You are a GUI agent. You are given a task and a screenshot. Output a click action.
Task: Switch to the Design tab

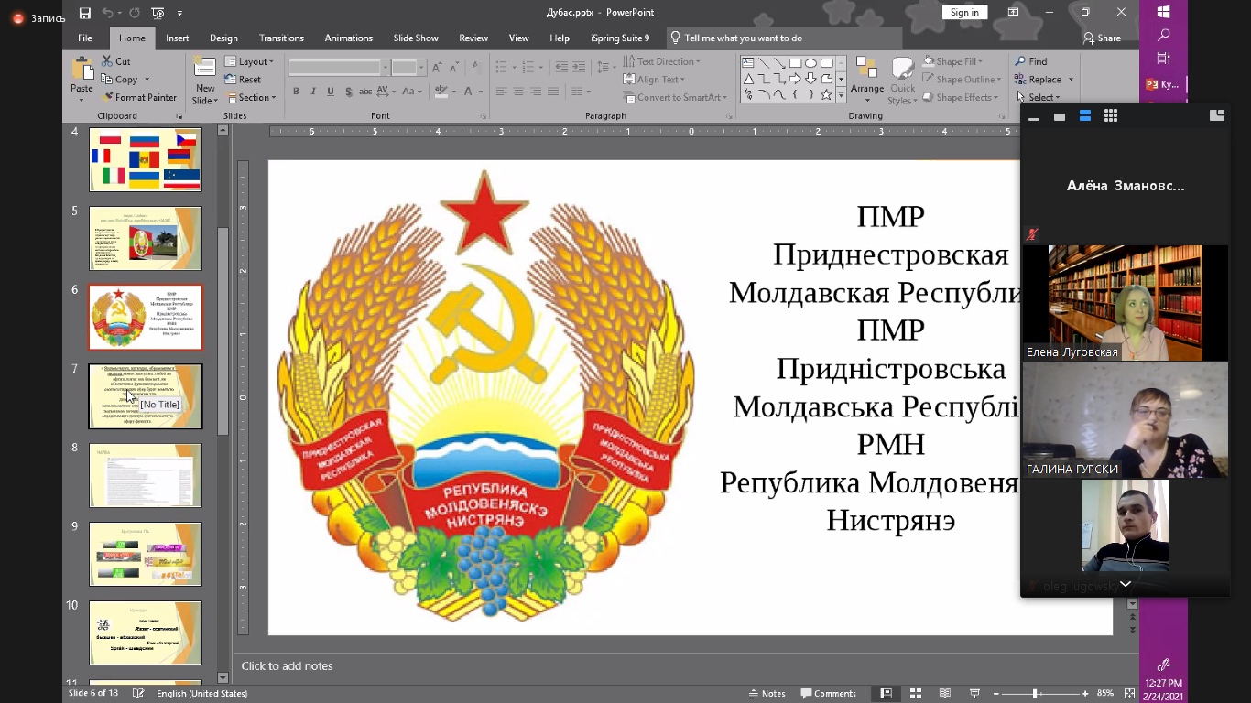(223, 38)
